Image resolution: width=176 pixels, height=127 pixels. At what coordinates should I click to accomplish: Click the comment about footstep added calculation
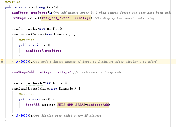coord(98,72)
